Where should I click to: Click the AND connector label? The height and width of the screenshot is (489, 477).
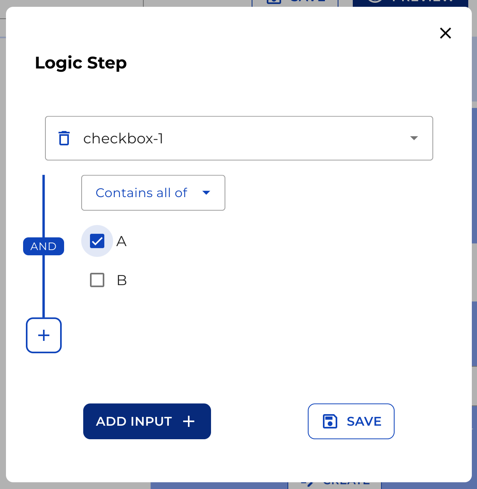[x=43, y=246]
